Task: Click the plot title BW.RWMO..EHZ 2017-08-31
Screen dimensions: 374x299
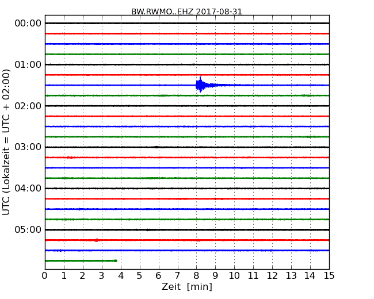Action: click(186, 11)
